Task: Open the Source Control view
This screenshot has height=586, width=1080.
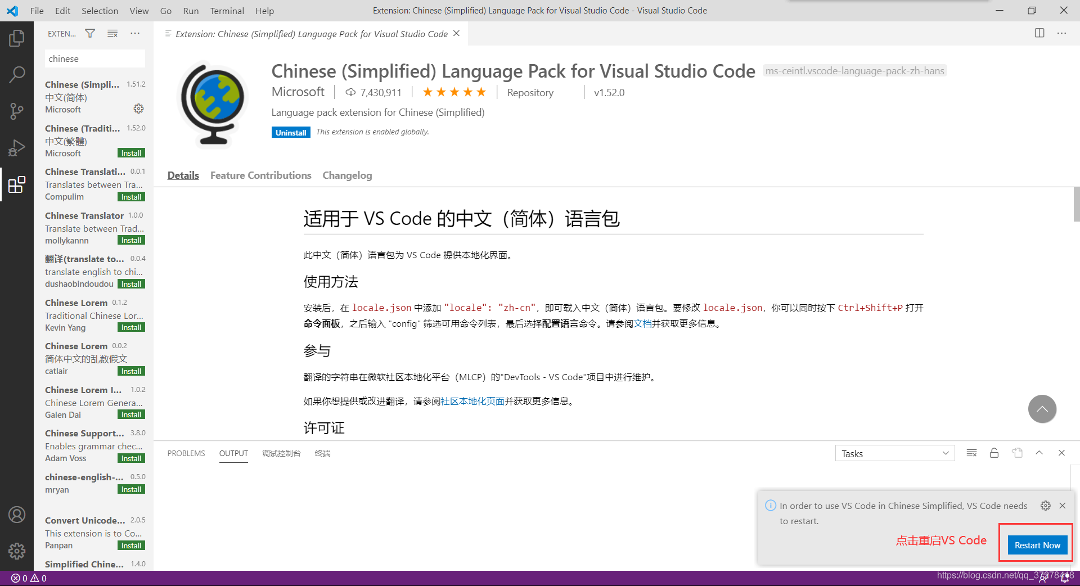Action: click(17, 111)
